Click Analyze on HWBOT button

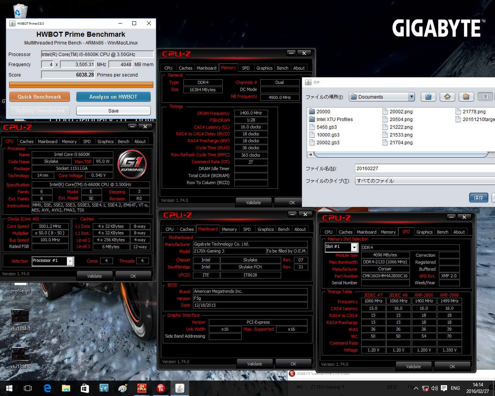113,97
